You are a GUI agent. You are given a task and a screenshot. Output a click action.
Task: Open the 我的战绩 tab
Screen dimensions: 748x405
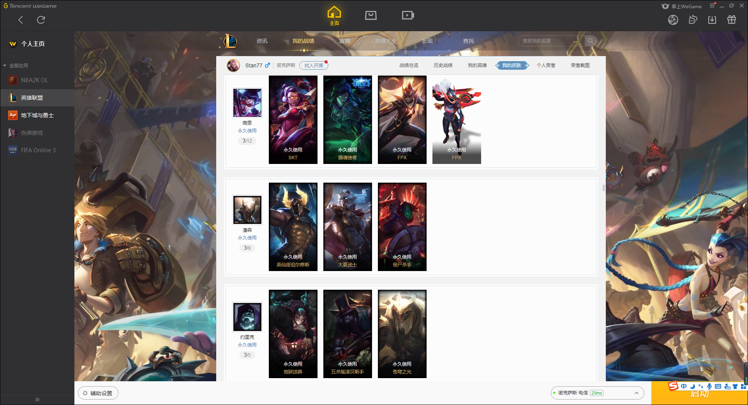click(x=303, y=41)
